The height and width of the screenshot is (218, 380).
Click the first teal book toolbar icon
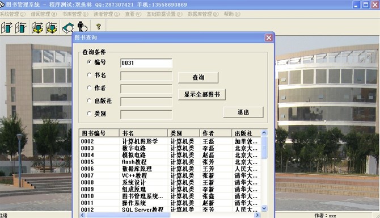point(7,27)
